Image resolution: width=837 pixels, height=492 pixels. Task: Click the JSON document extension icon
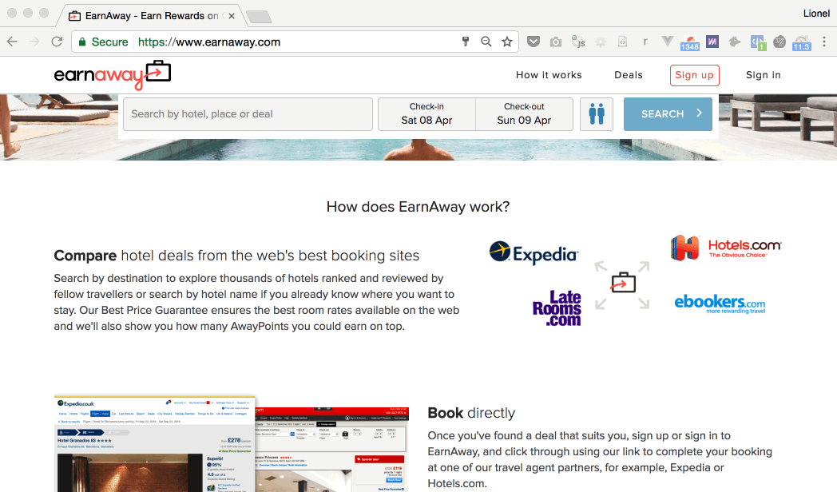point(622,42)
